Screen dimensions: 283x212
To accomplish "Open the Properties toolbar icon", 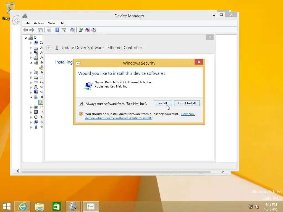I will tap(49, 30).
